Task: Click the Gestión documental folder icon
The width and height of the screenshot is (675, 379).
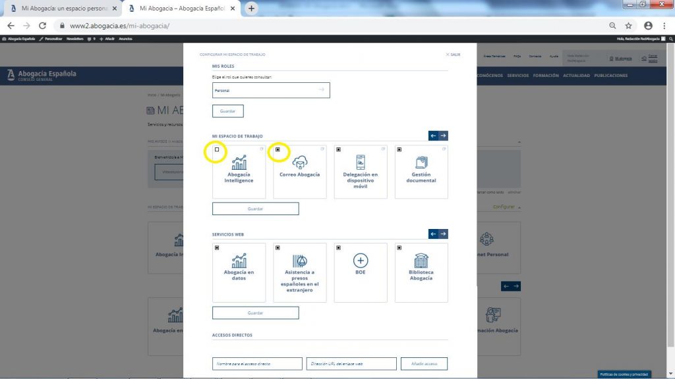Action: click(x=421, y=163)
